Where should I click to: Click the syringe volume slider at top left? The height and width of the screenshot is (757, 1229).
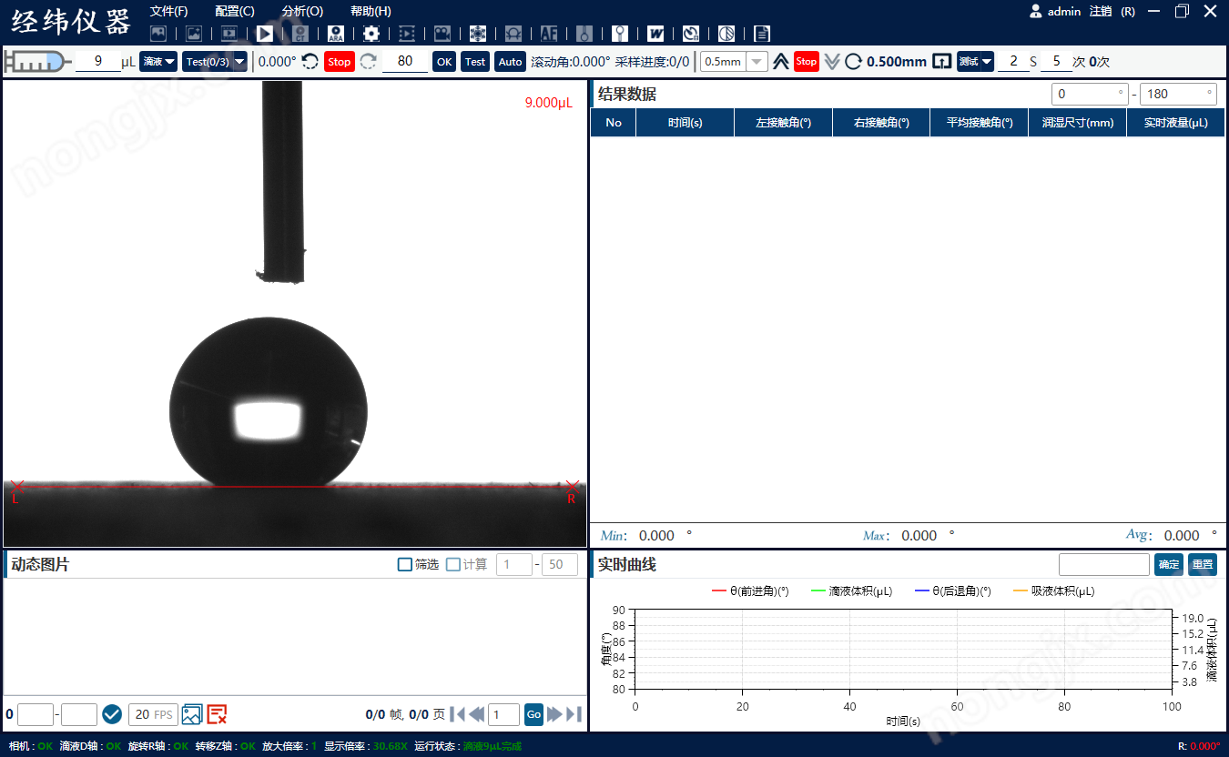pos(36,61)
